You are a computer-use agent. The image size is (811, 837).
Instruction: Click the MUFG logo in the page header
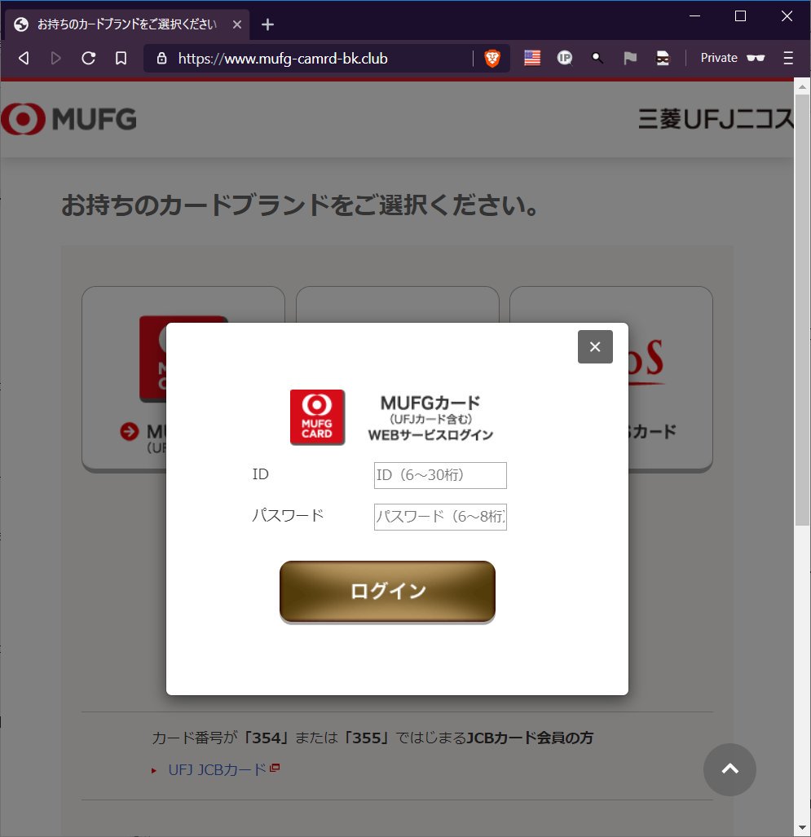pyautogui.click(x=68, y=118)
